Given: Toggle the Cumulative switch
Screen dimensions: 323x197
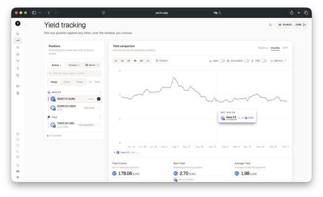Looking at the screenshot, I should coord(247,61).
